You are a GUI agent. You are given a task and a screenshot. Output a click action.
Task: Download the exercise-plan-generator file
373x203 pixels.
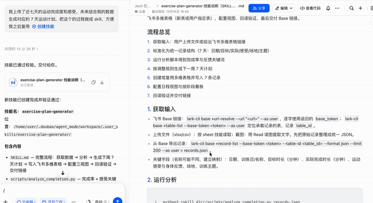pyautogui.click(x=102, y=82)
